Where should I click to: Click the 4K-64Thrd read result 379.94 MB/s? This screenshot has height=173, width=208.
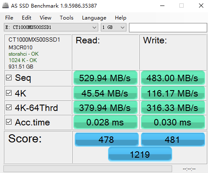pyautogui.click(x=105, y=108)
